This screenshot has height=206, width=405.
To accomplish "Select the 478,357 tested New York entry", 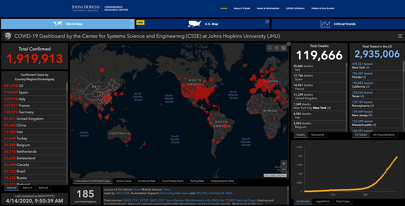I will 377,66.
